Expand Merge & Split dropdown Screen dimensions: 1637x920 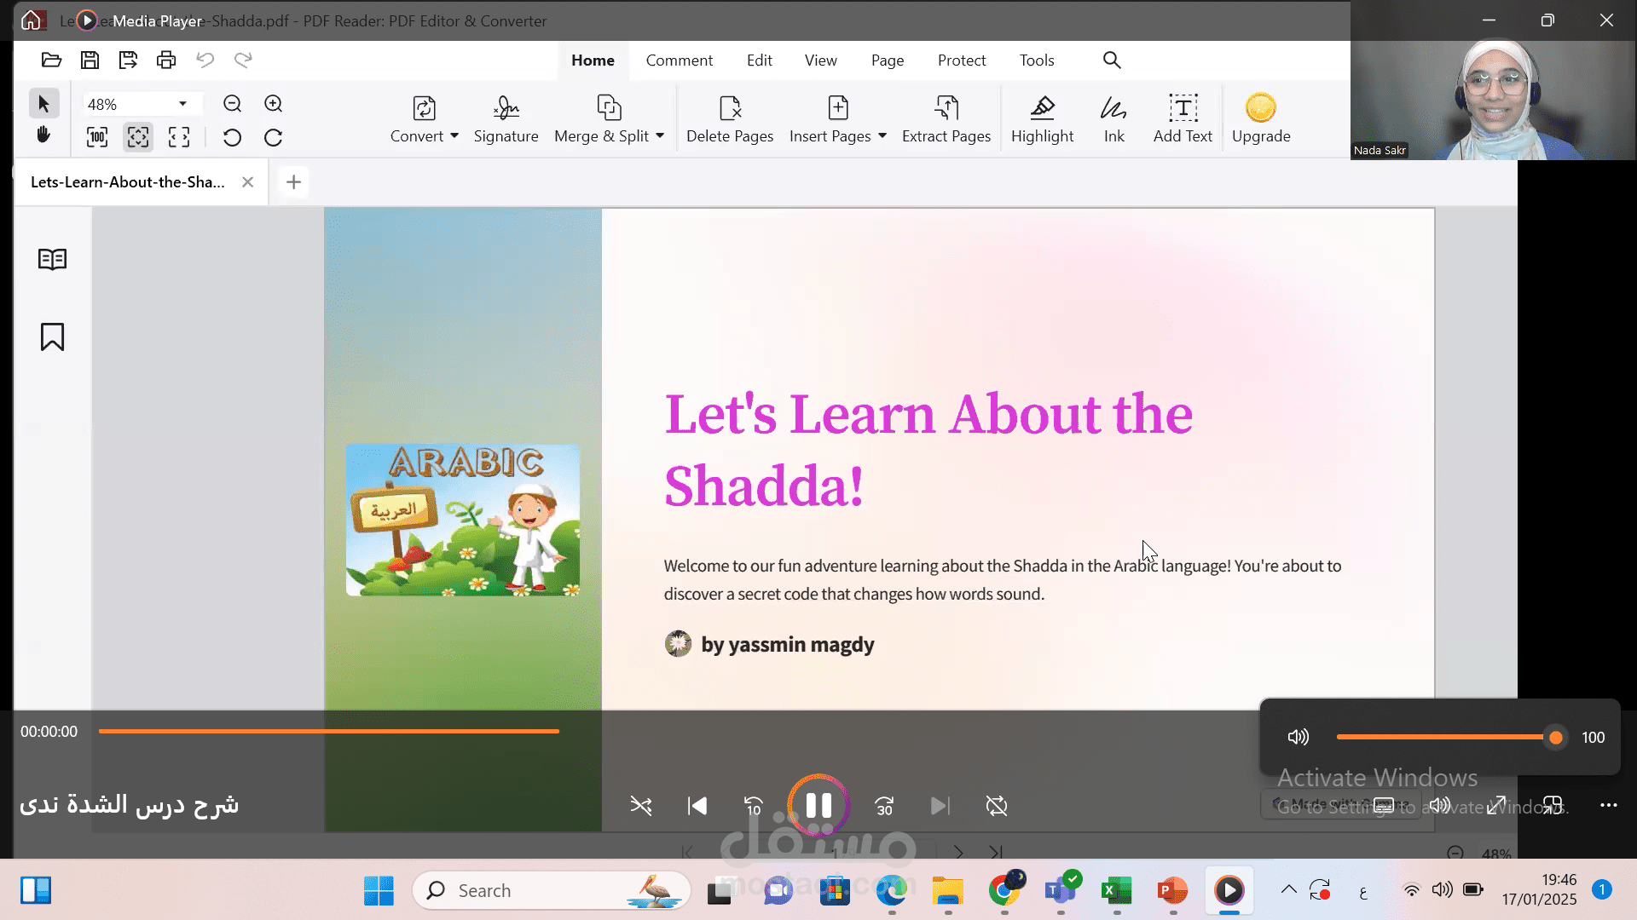pos(660,136)
